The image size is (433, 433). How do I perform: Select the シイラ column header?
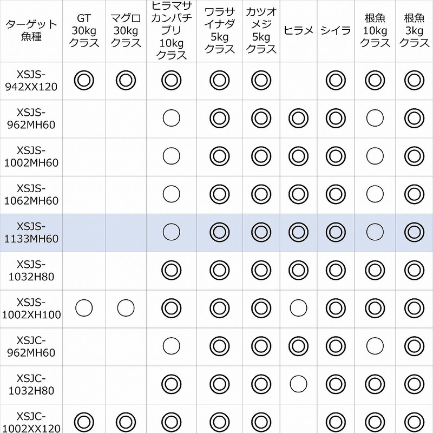[x=336, y=30]
